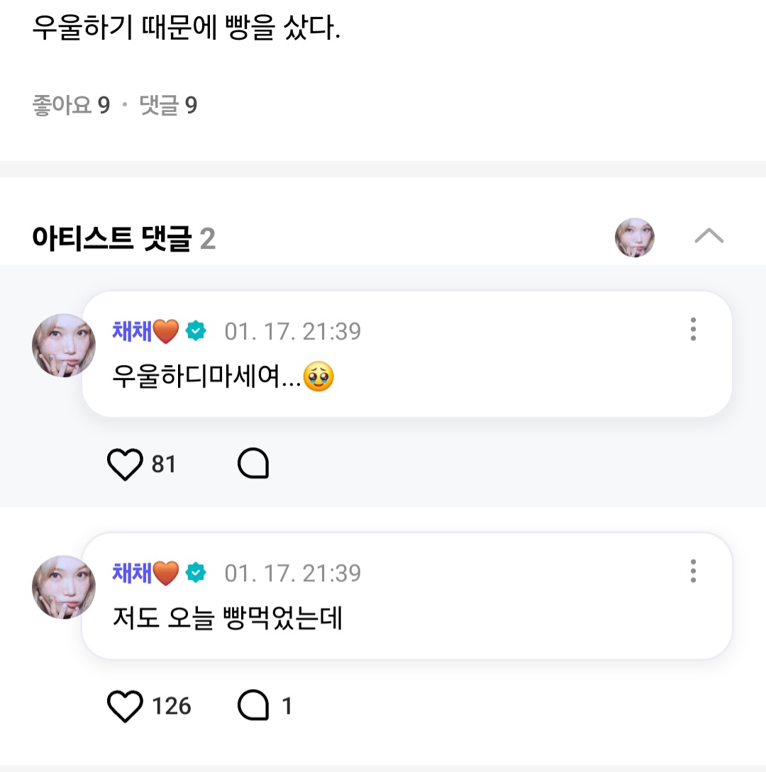Image resolution: width=766 pixels, height=772 pixels.
Task: Tap the post text 우울하기 때문에 빵을 샀다
Action: [x=187, y=30]
